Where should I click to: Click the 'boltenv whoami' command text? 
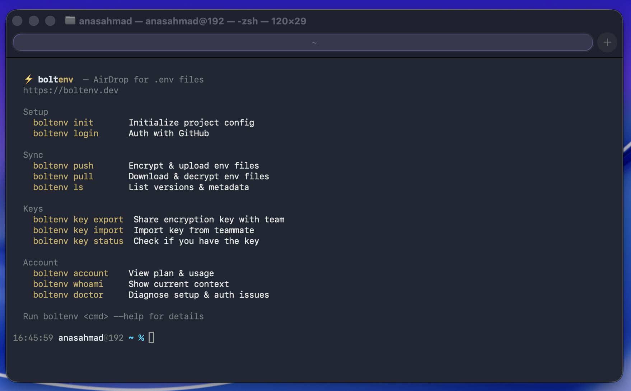point(68,284)
